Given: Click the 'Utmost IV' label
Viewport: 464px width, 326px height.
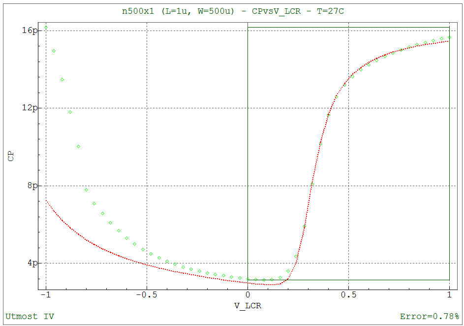Looking at the screenshot, I should click(30, 317).
